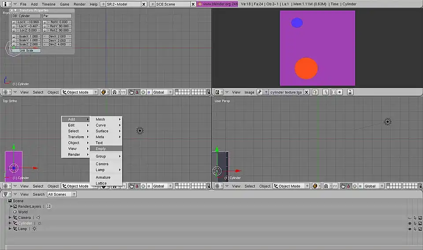Click the Camera data icon in the outliner
This screenshot has width=423, height=250.
point(38,217)
